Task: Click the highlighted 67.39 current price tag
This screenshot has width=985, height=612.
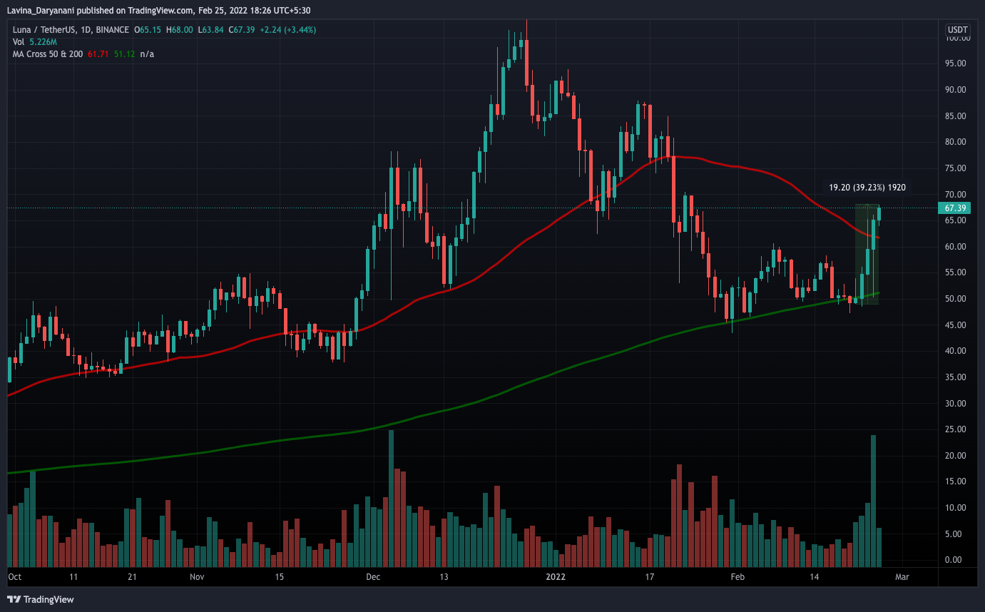Action: pos(955,208)
